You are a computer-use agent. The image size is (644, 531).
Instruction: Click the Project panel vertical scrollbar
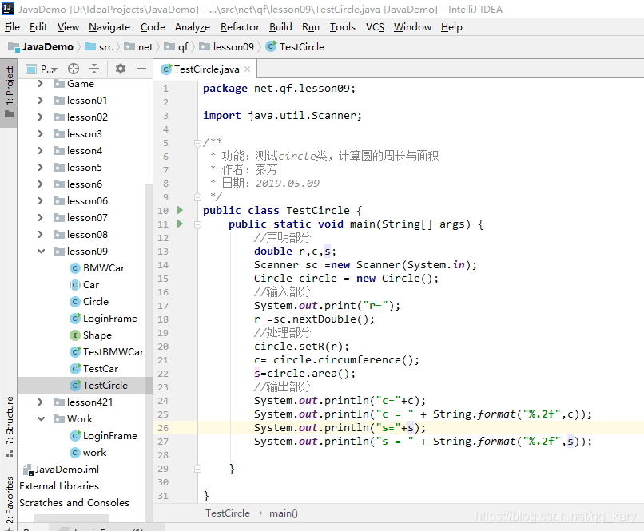point(149,353)
